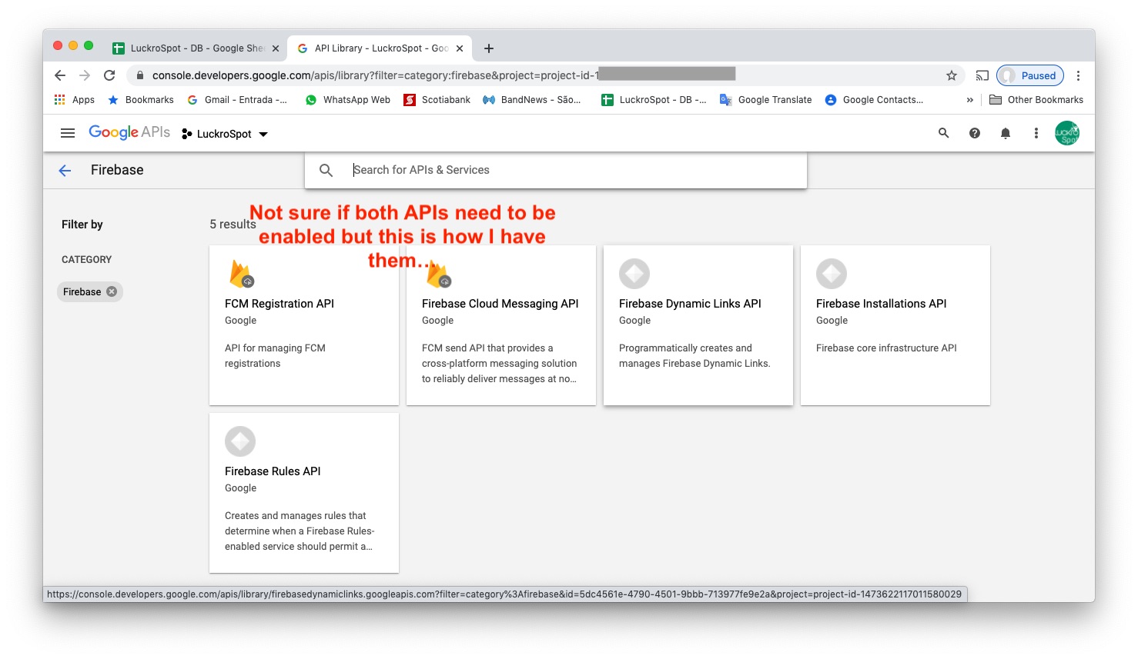The height and width of the screenshot is (659, 1138).
Task: Open a new browser tab
Action: pos(488,48)
